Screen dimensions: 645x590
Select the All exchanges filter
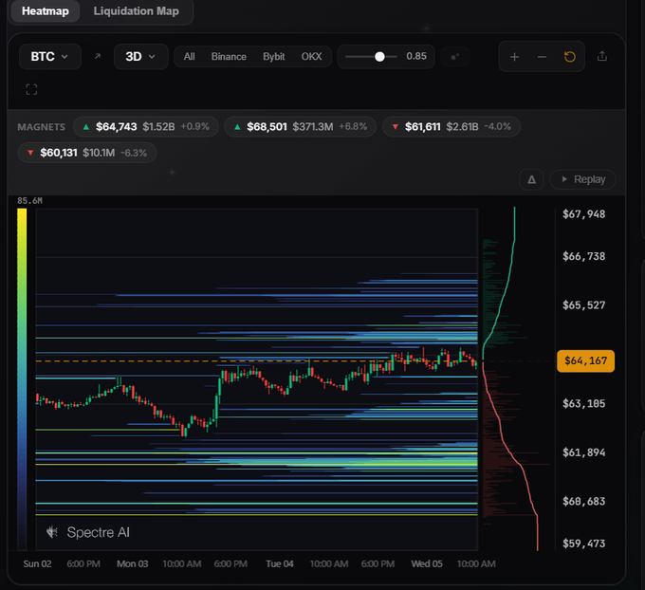pyautogui.click(x=189, y=56)
